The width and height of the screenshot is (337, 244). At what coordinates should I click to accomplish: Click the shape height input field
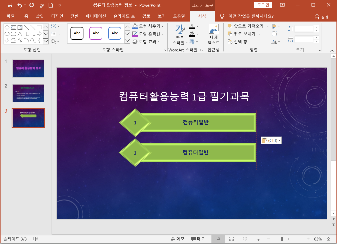click(304, 29)
